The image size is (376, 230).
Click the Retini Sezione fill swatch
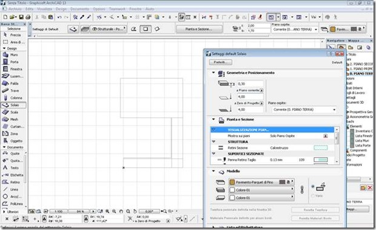[x=320, y=147]
